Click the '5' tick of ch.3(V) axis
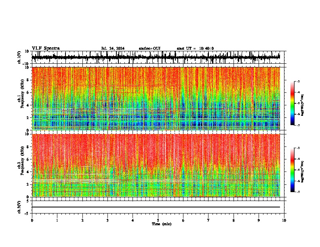The width and height of the screenshot is (320, 247). (28, 201)
